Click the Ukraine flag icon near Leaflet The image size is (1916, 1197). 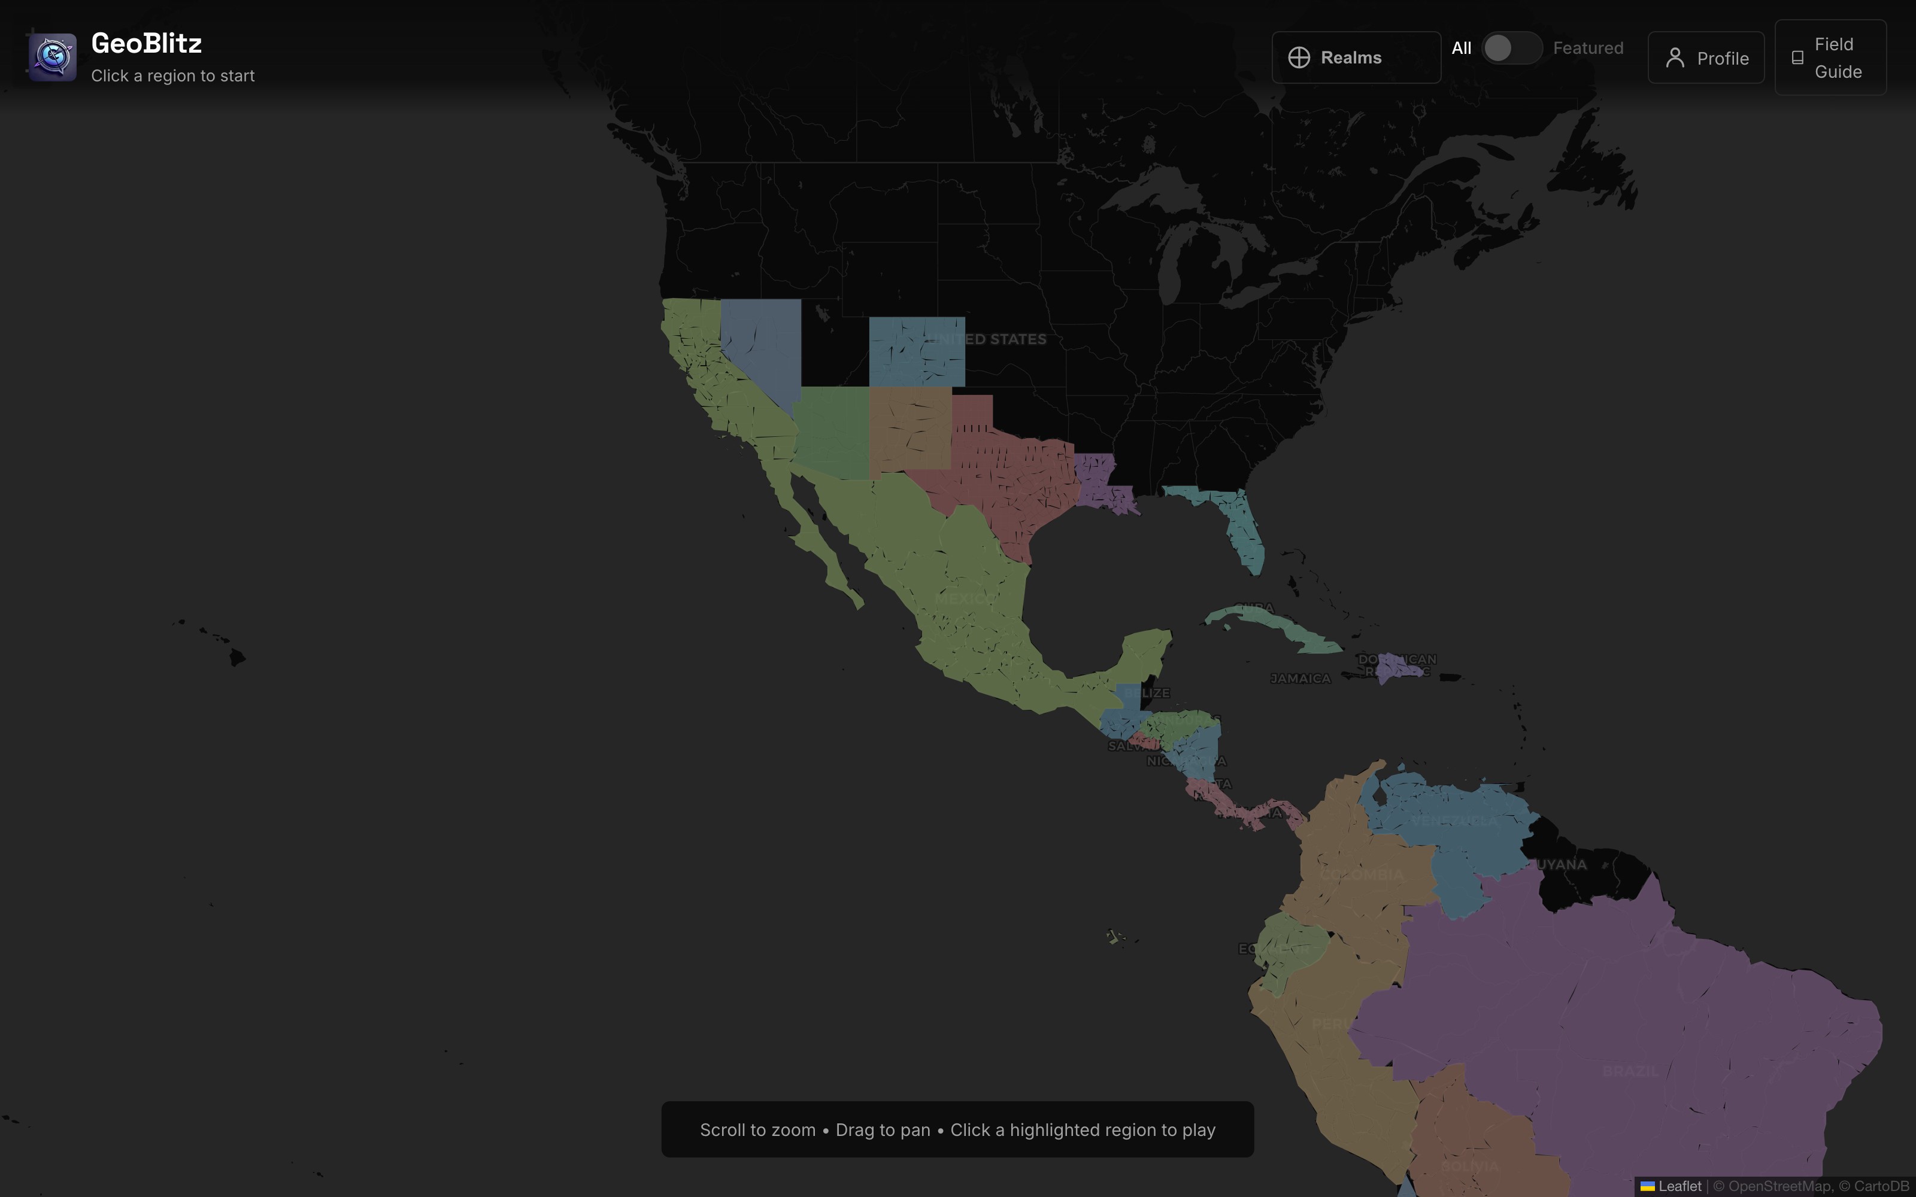(x=1648, y=1186)
